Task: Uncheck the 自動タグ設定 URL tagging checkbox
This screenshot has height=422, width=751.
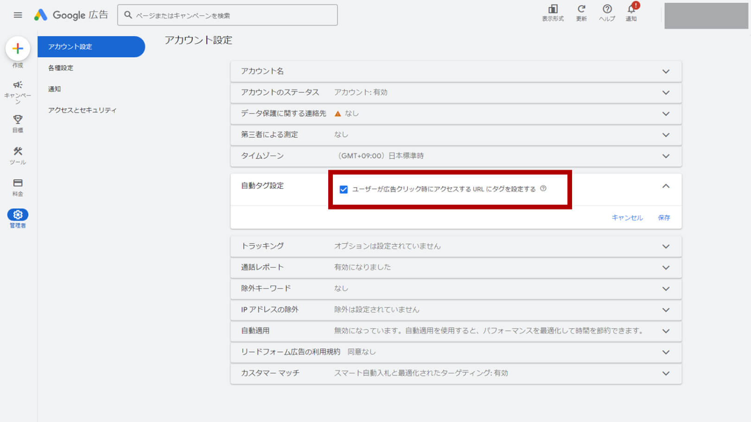Action: coord(343,189)
